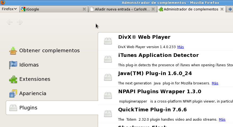Open the Firefox menu dropdown
This screenshot has height=127, width=233.
click(9, 9)
